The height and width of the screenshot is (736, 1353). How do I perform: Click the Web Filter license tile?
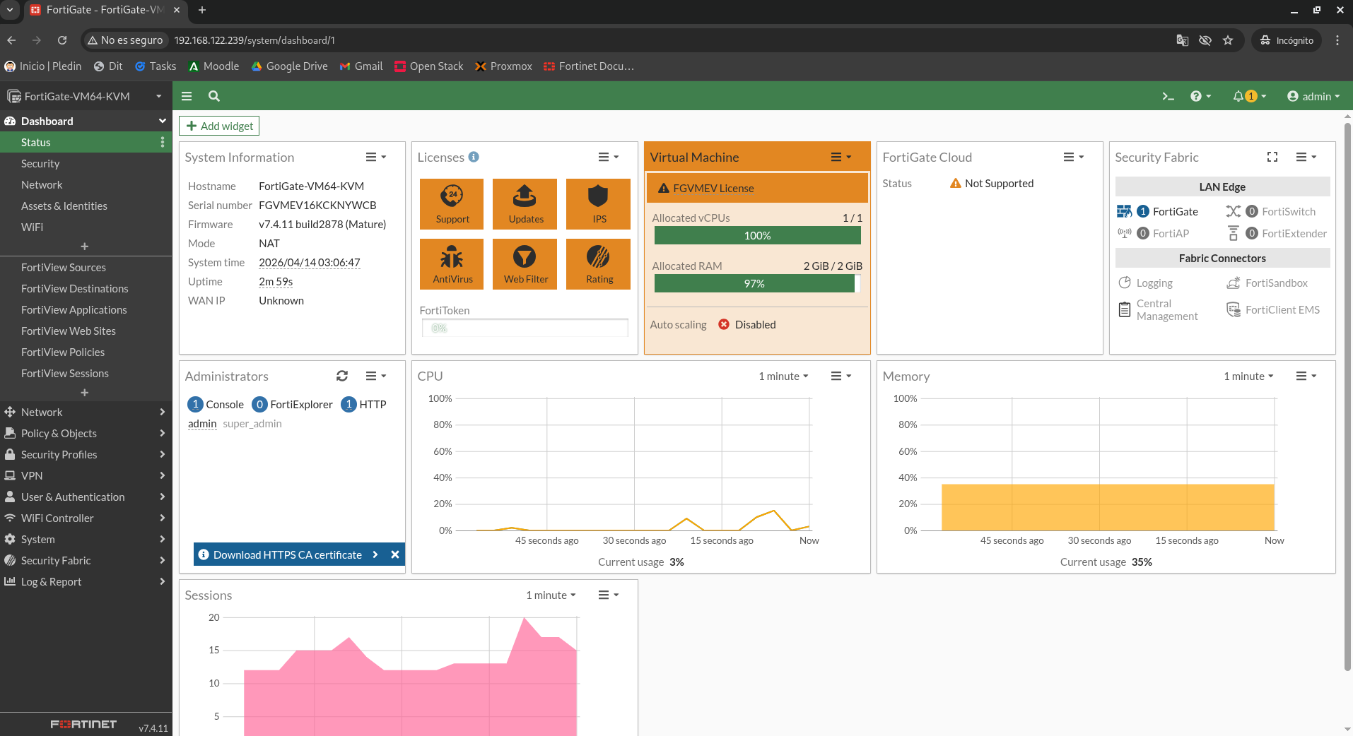click(525, 264)
